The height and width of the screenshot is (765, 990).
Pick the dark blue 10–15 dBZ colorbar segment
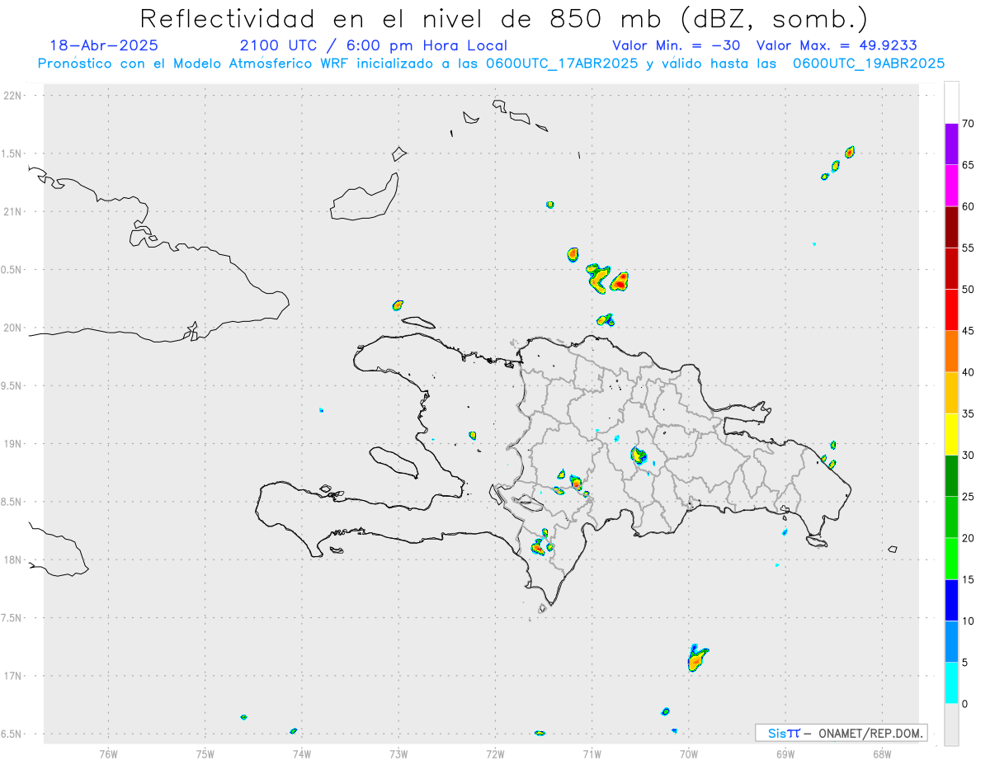[x=951, y=600]
